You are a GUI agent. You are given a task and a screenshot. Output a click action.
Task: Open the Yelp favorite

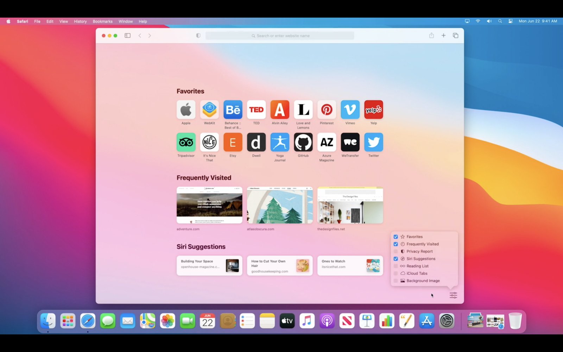(x=374, y=110)
